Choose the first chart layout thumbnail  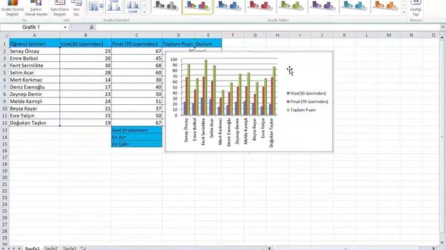[95, 7]
